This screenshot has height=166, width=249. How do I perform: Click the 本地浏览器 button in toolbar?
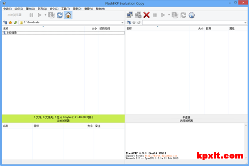15,15
